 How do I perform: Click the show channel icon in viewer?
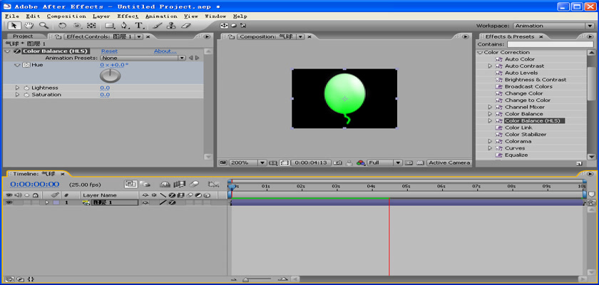pos(361,162)
